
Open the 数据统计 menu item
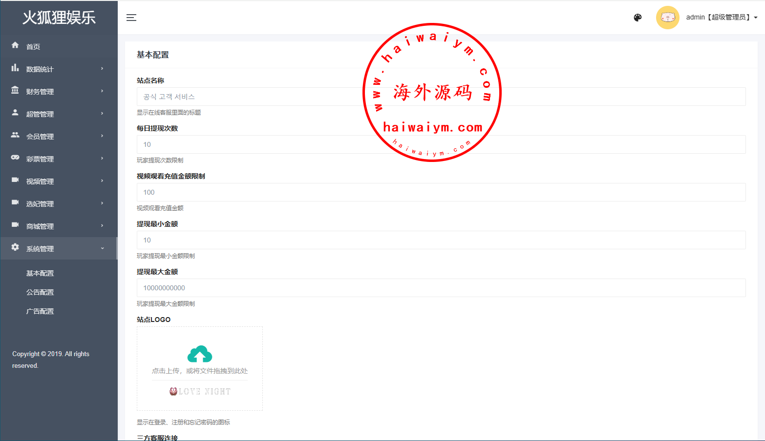click(59, 69)
